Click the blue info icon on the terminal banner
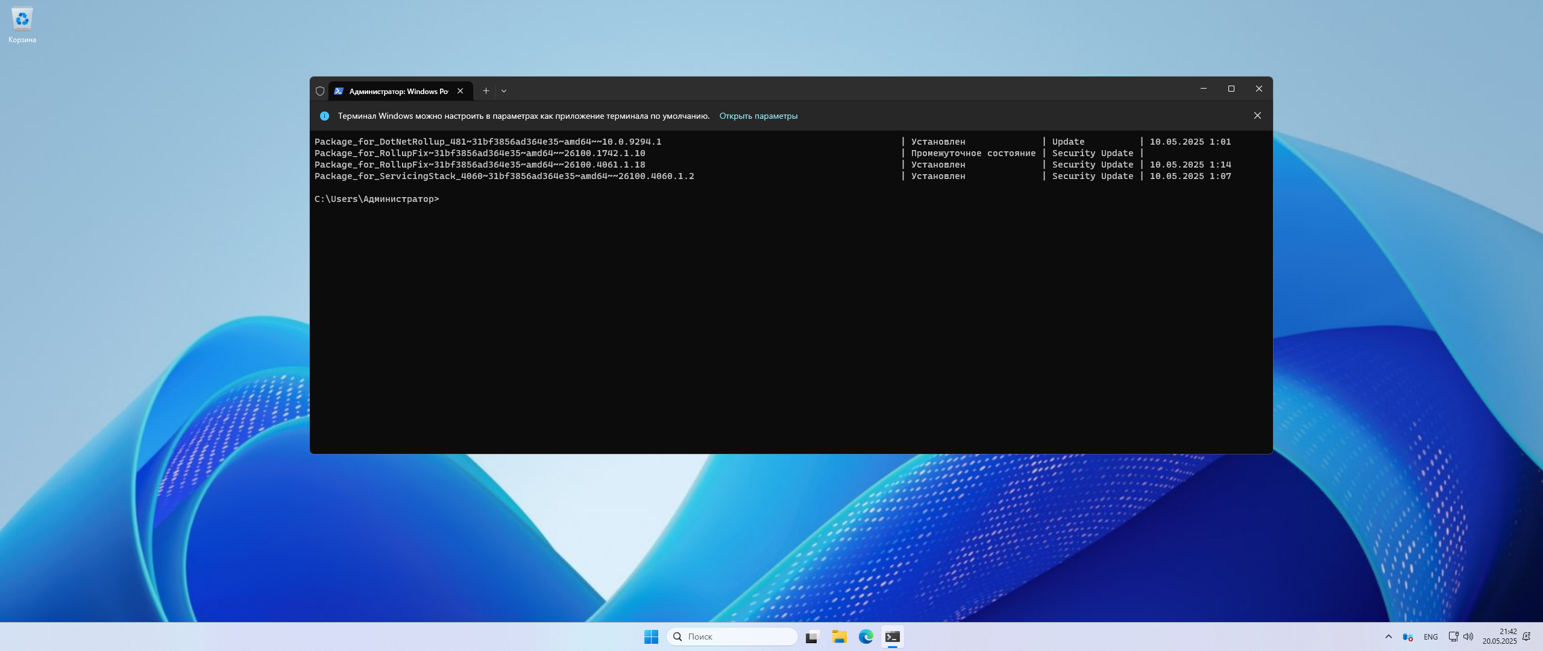Image resolution: width=1543 pixels, height=651 pixels. coord(324,116)
